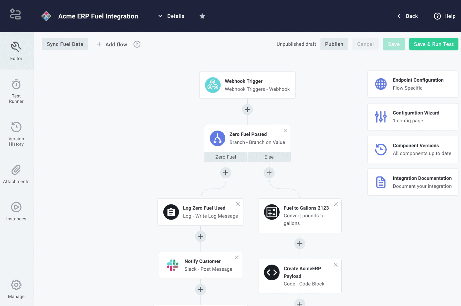Open the Configuration Wizard panel

[x=412, y=117]
